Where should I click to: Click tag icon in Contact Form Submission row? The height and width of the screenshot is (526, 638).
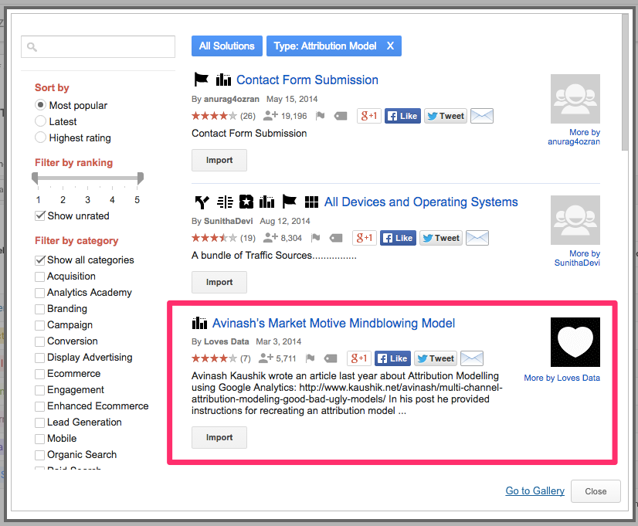point(341,117)
